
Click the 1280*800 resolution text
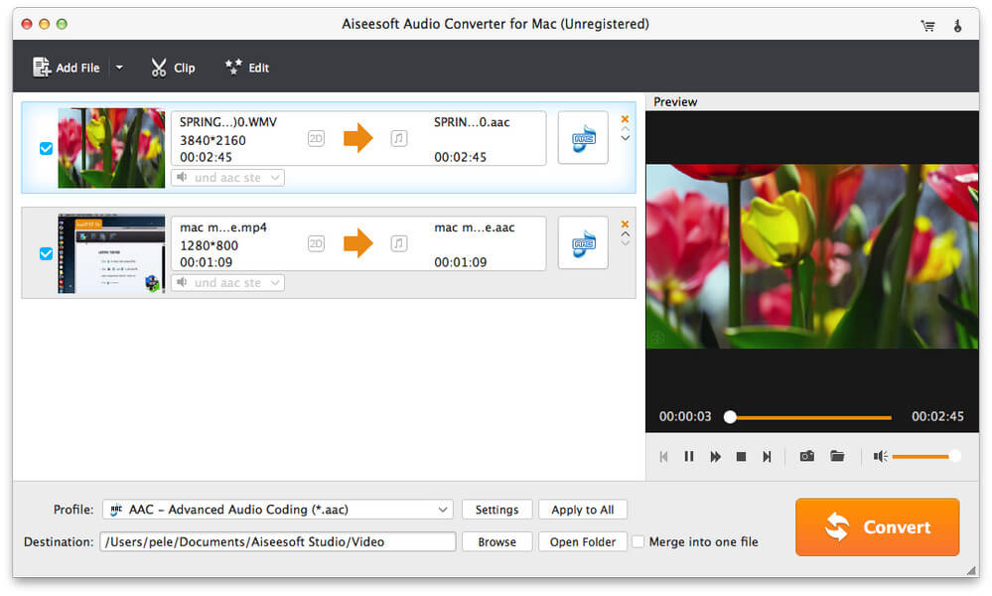pos(209,245)
